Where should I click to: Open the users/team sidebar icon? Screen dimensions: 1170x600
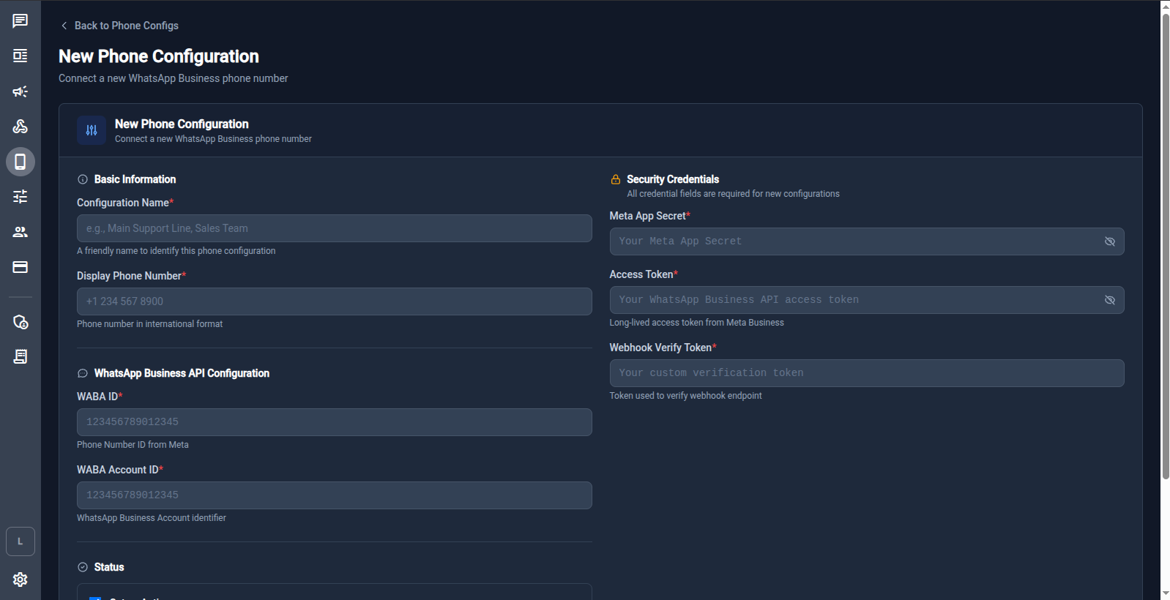[x=21, y=232]
